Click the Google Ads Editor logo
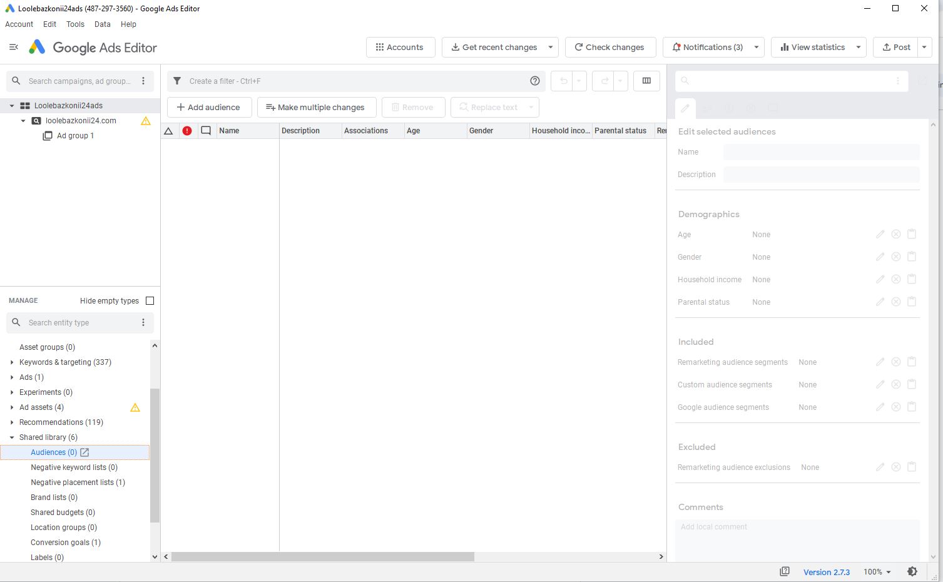The height and width of the screenshot is (582, 943). [x=93, y=48]
